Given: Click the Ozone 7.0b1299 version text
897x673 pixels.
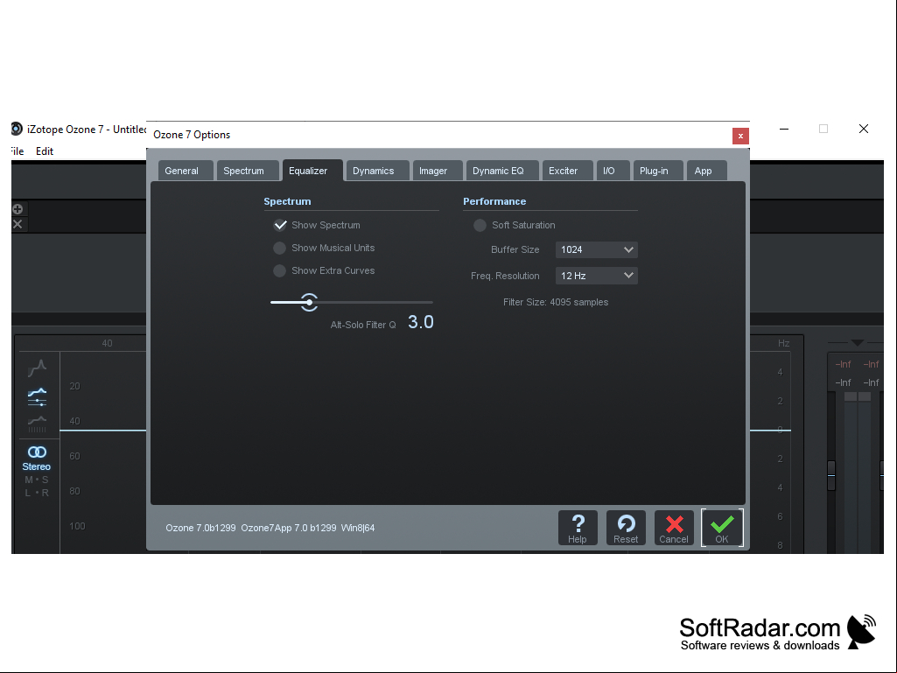Looking at the screenshot, I should pos(200,528).
